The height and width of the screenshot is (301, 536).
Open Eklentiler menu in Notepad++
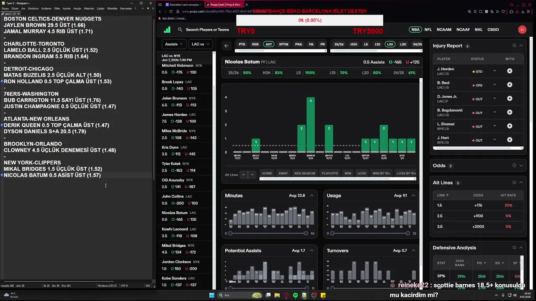112,8
